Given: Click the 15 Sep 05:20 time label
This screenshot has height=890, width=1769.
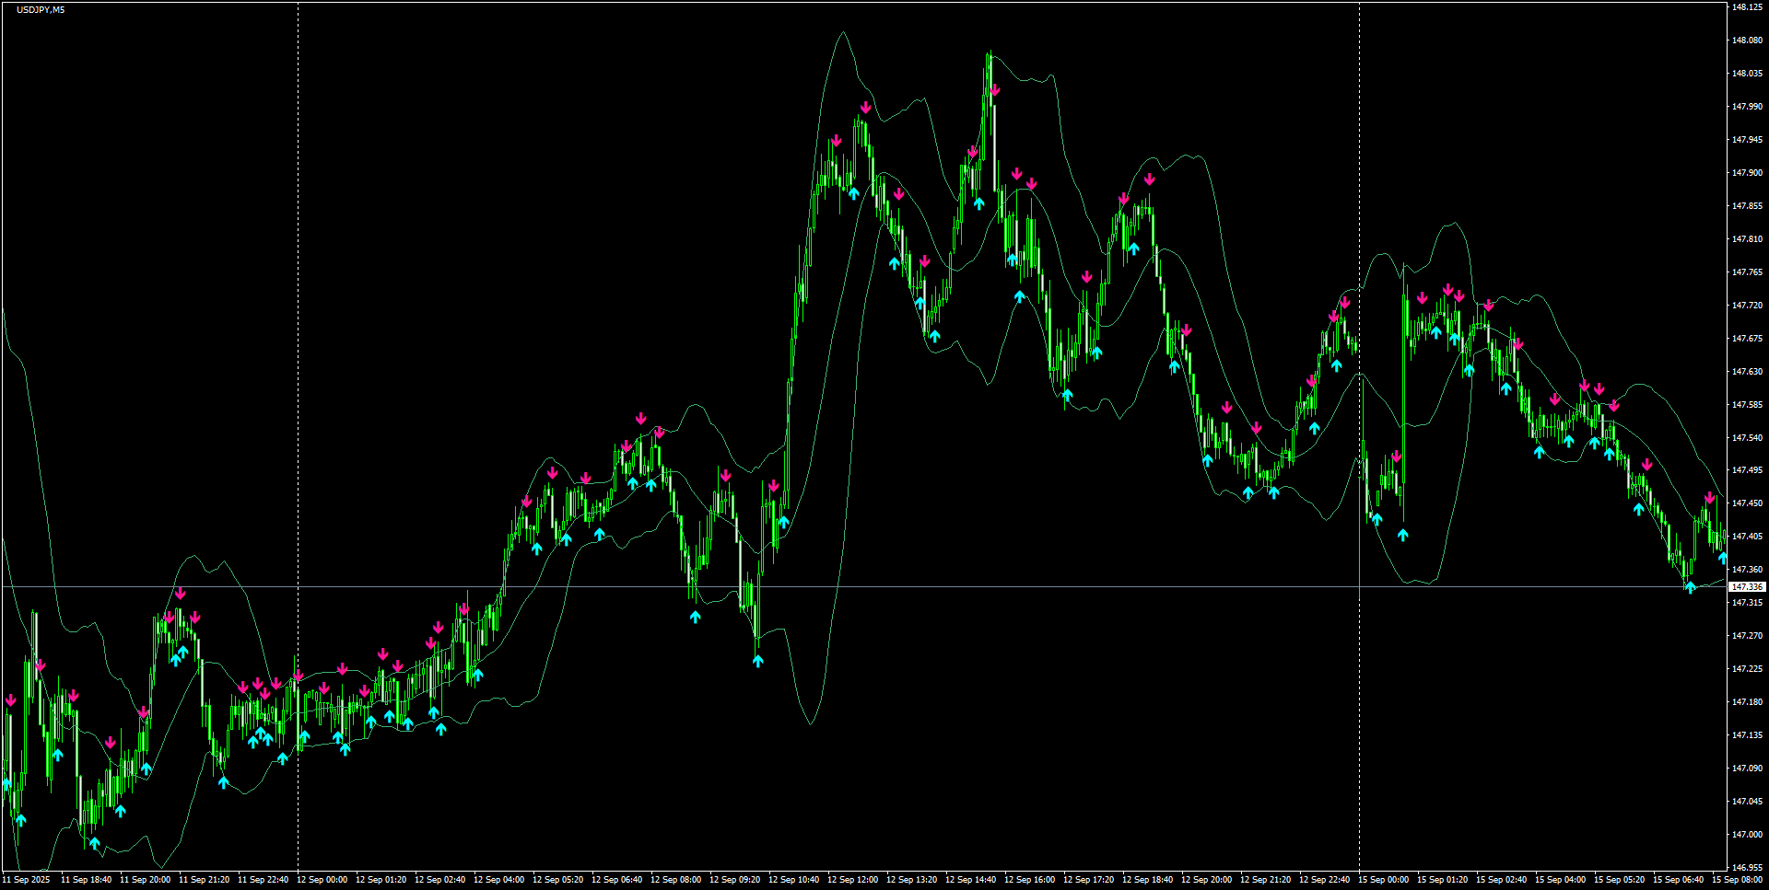Looking at the screenshot, I should click(x=1619, y=880).
